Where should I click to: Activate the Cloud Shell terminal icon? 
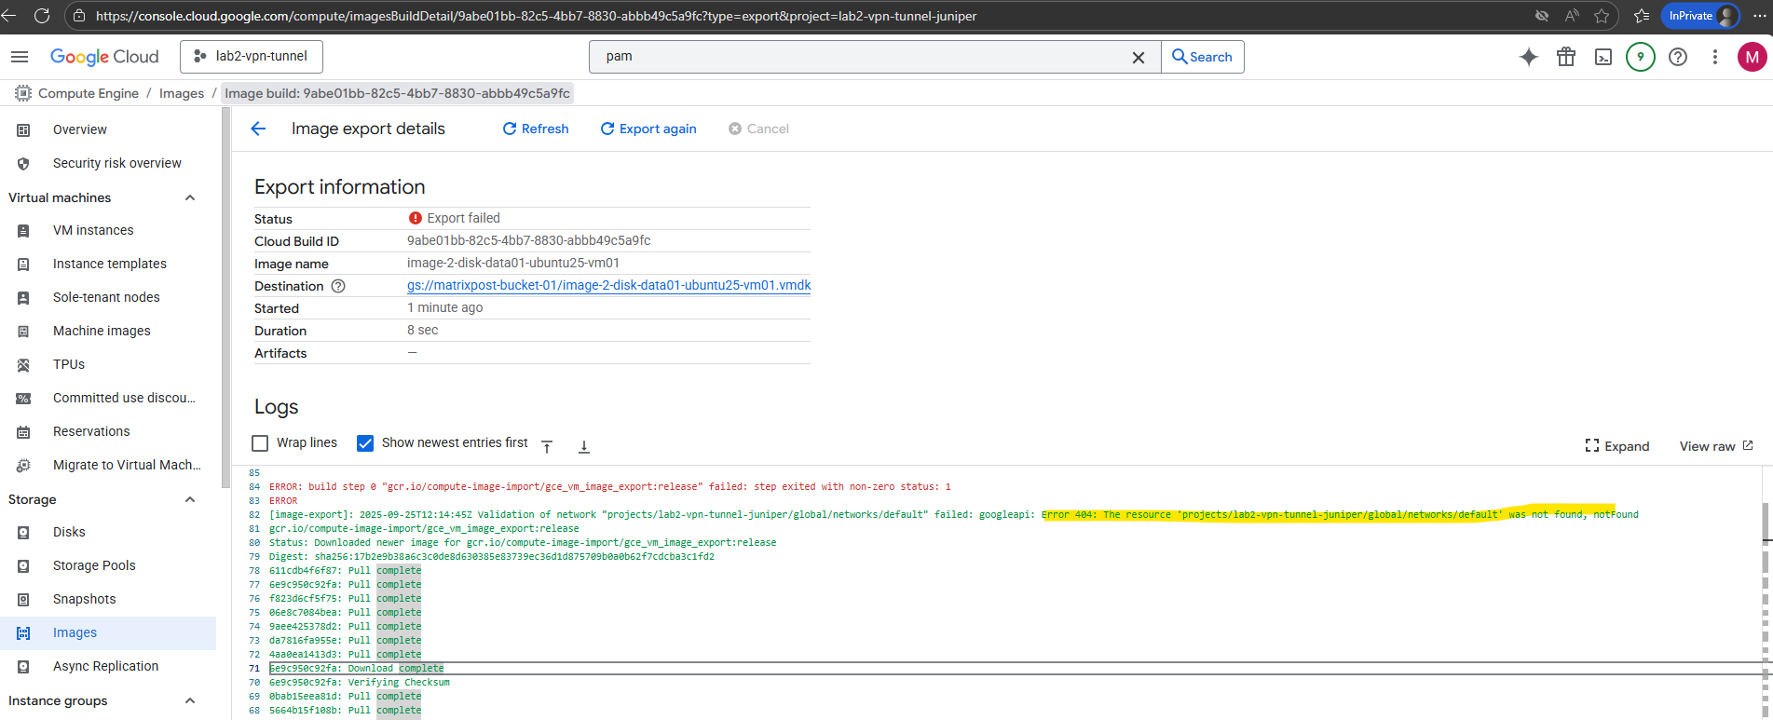click(x=1603, y=57)
